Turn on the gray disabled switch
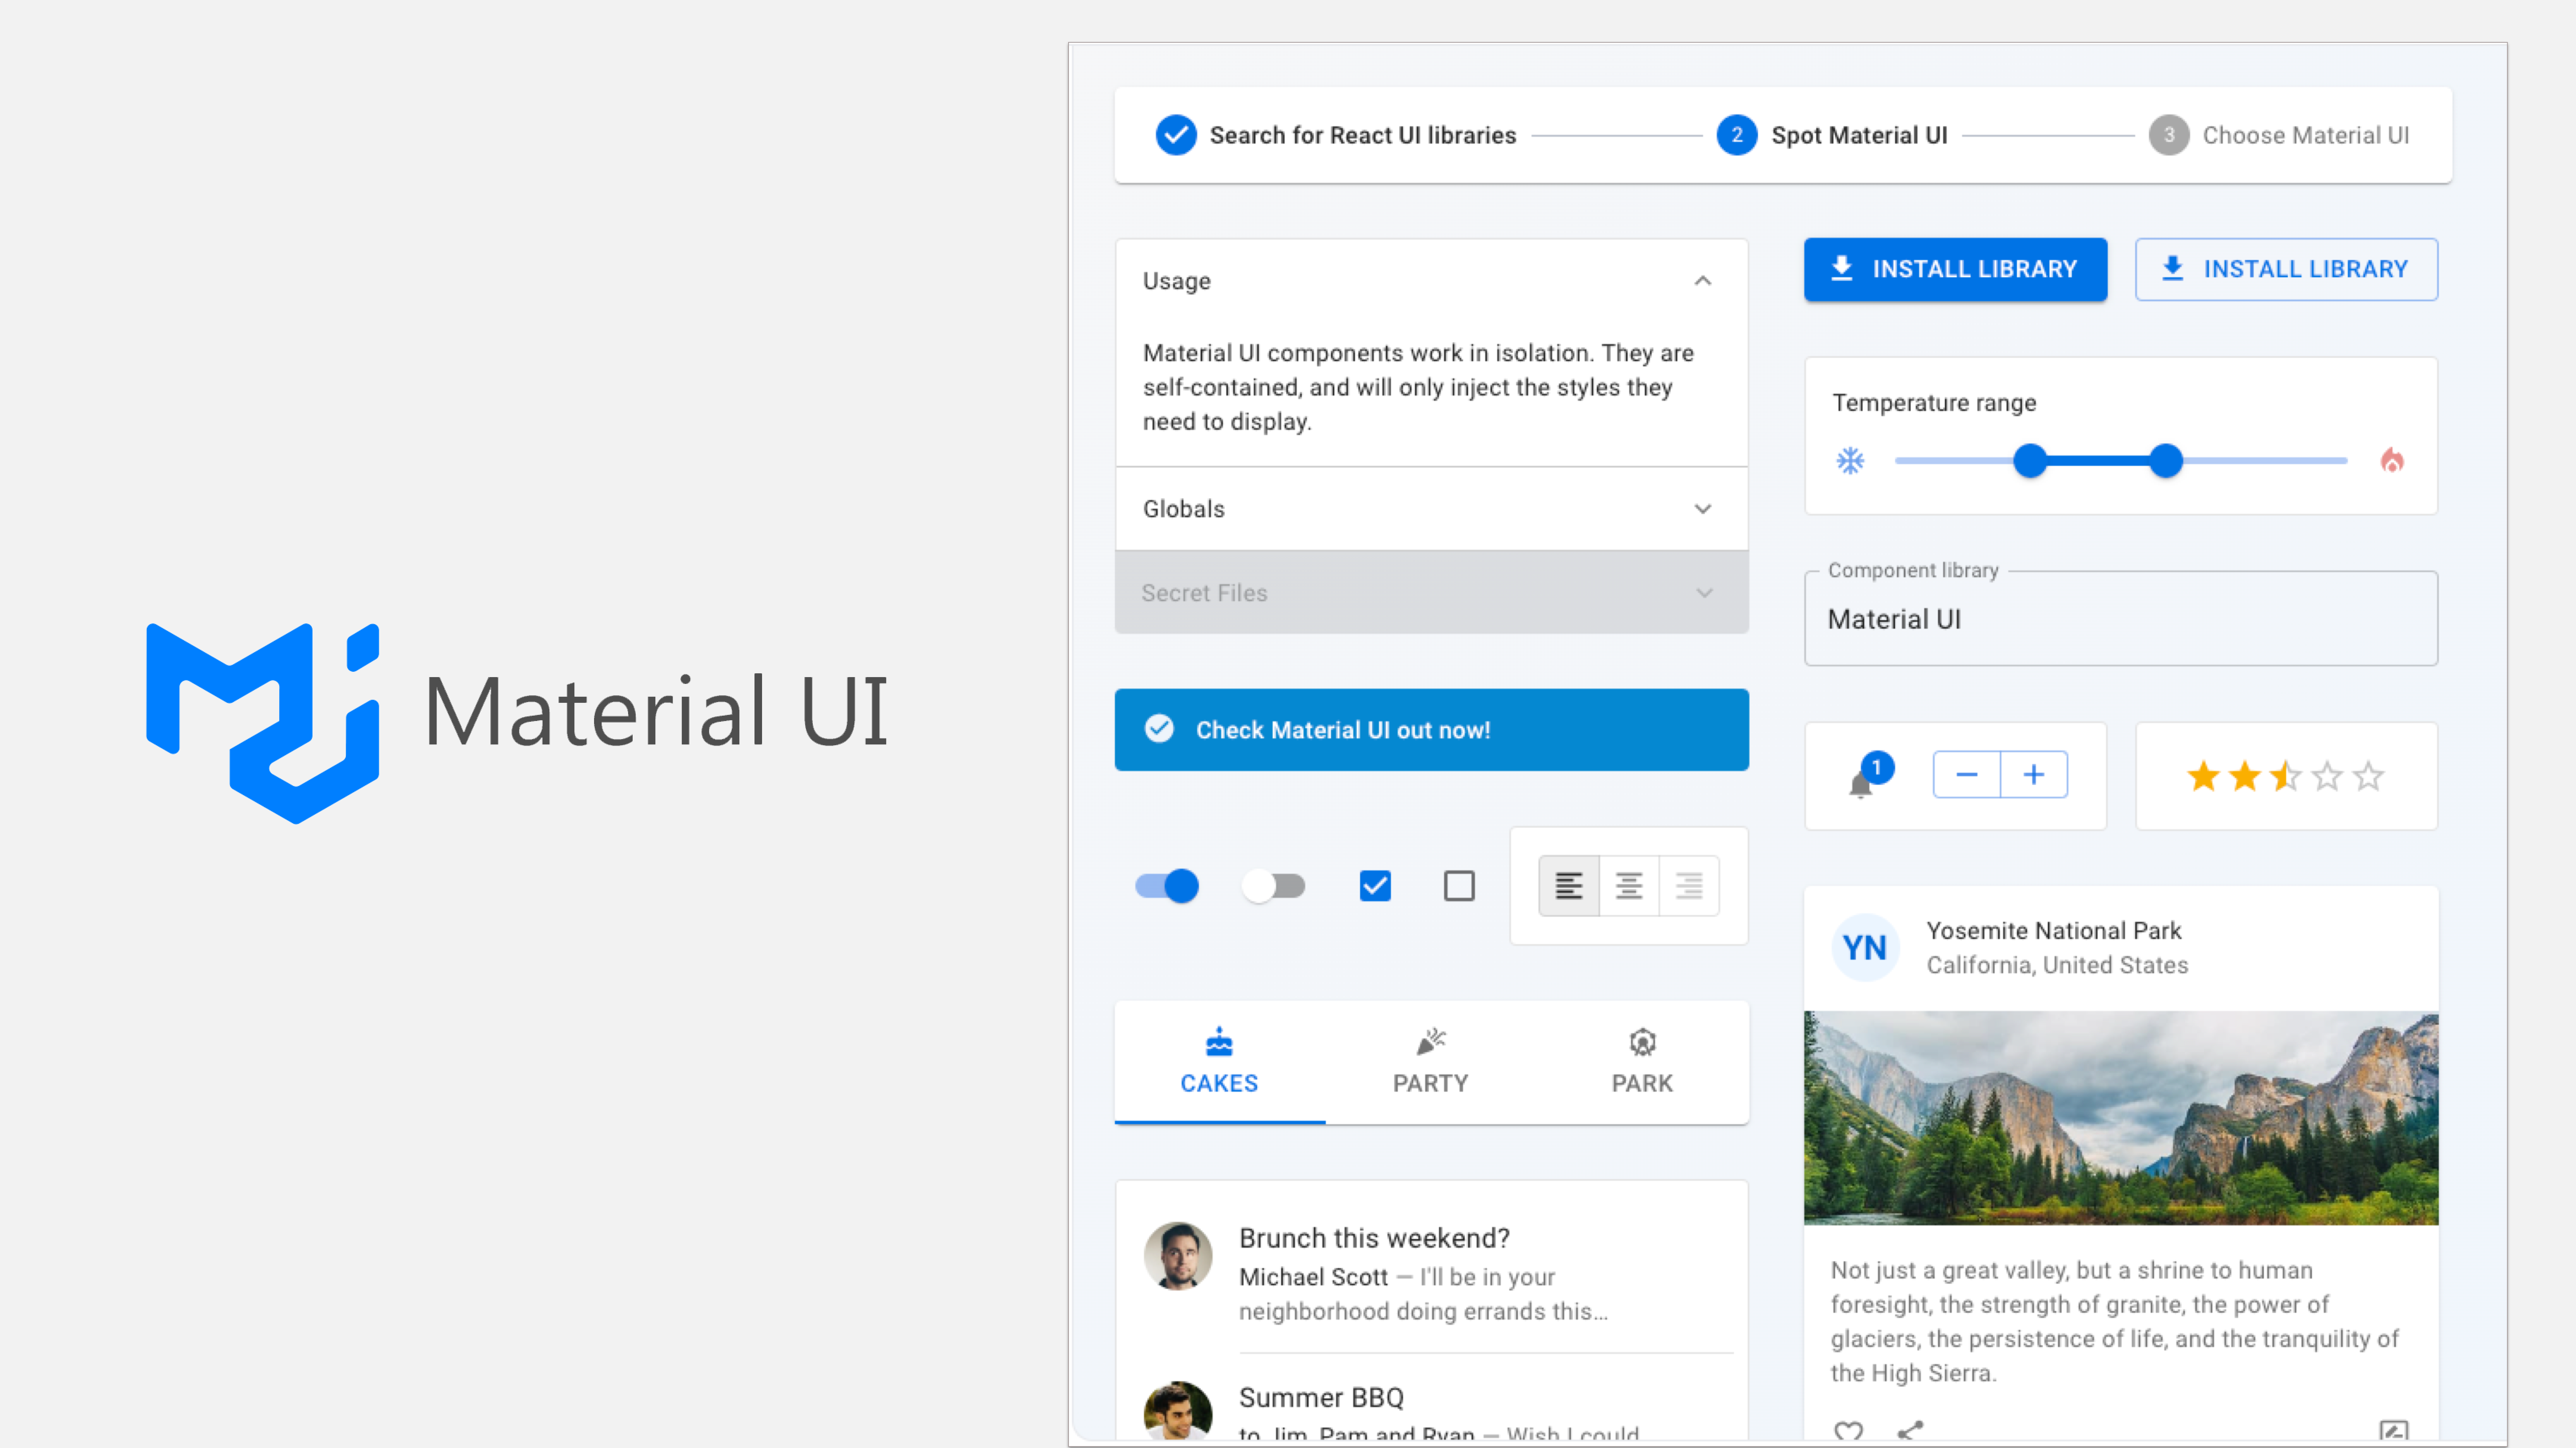 pos(1273,886)
